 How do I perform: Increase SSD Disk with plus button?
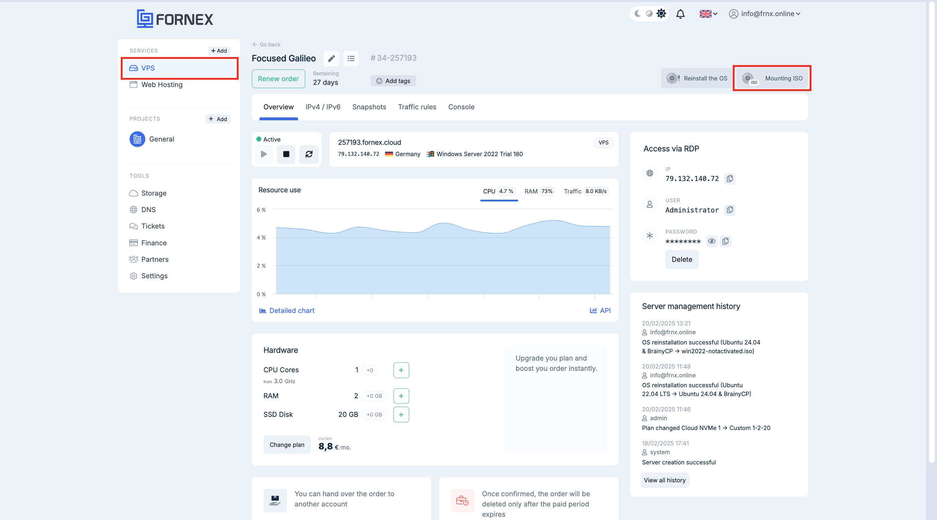click(401, 415)
